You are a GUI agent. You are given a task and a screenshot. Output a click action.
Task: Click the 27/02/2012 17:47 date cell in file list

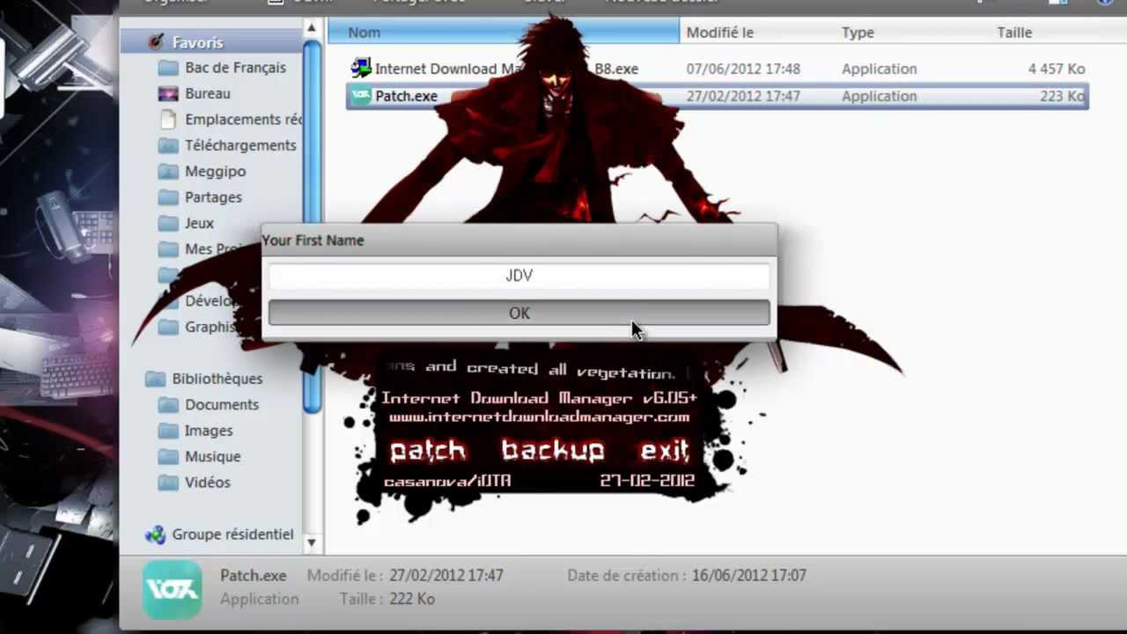tap(743, 96)
